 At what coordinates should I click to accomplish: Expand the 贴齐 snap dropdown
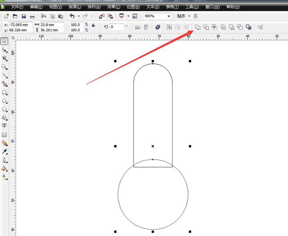[189, 16]
